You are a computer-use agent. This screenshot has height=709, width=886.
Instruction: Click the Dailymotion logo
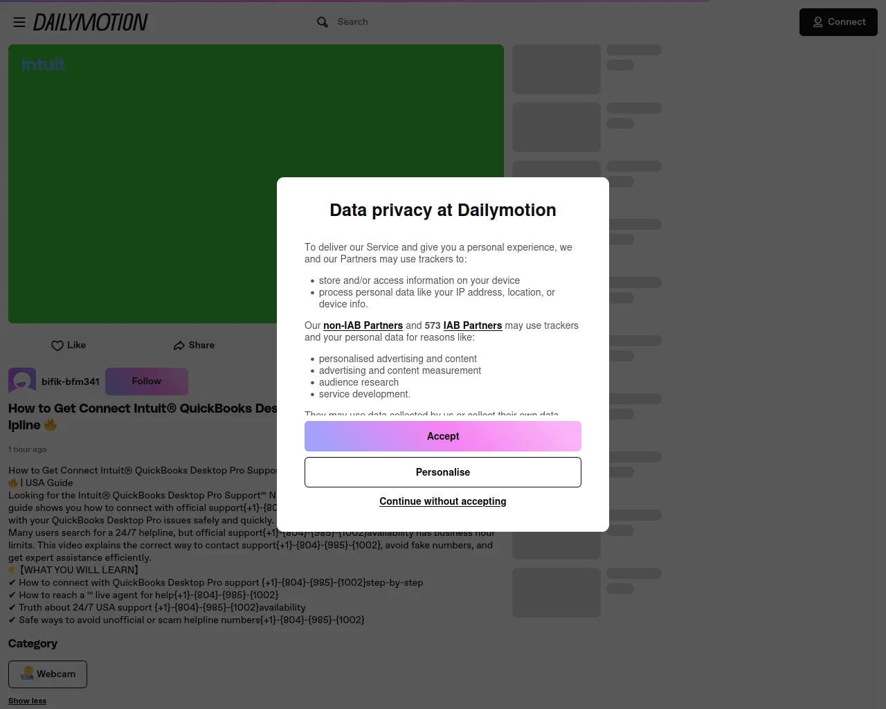point(91,22)
